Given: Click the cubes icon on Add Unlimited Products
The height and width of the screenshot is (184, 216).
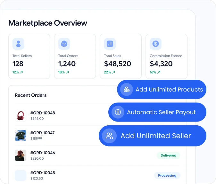Looking at the screenshot, I should click(127, 89).
